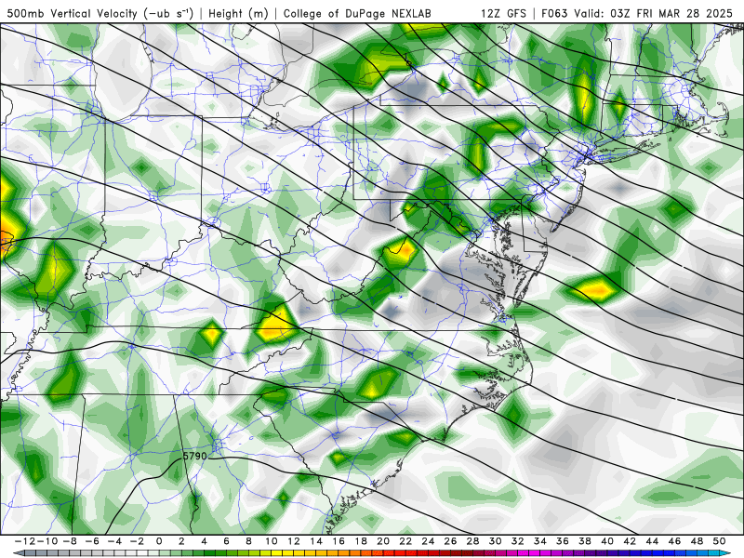This screenshot has height=558, width=744.
Task: Click the '0' value on the color scale
Action: tap(159, 541)
